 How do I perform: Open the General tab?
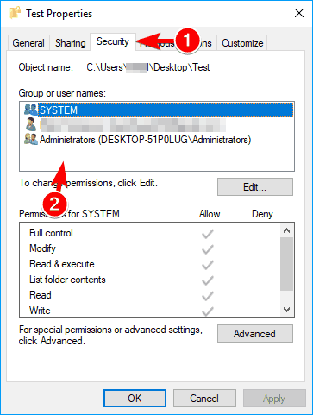click(28, 43)
